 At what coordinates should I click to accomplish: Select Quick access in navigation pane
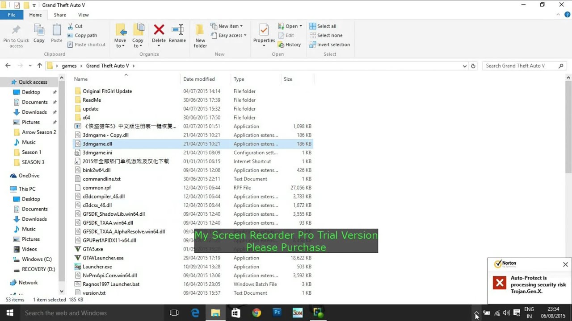coord(33,82)
